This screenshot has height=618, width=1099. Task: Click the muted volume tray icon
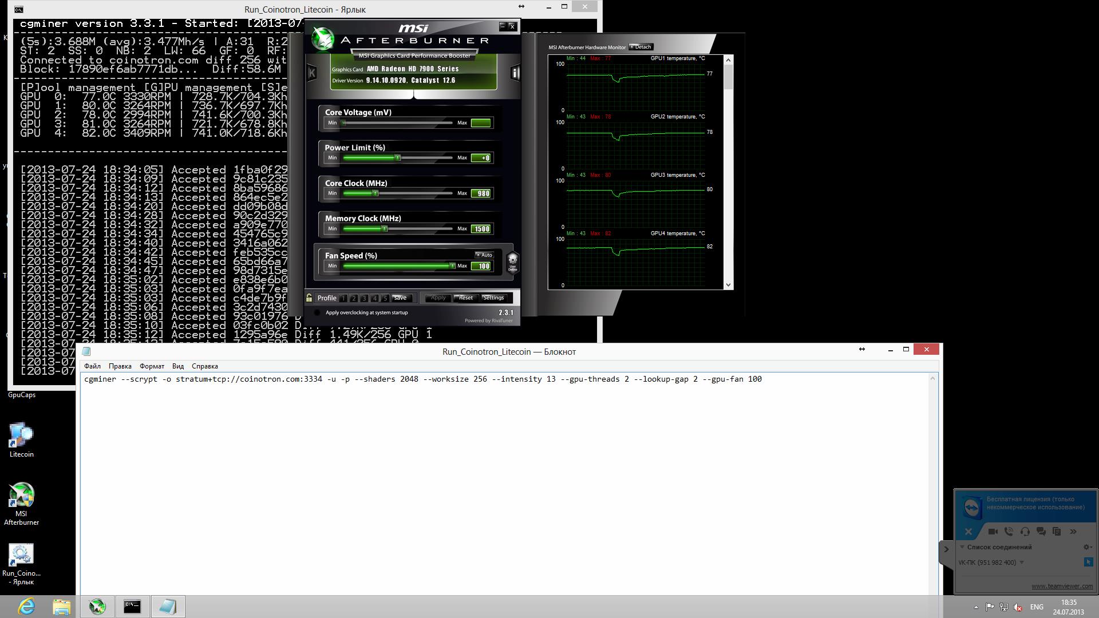click(x=1018, y=607)
